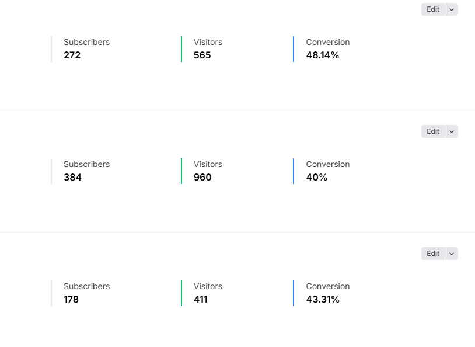Click the Subscribers label above 272
This screenshot has width=475, height=347.
point(86,42)
